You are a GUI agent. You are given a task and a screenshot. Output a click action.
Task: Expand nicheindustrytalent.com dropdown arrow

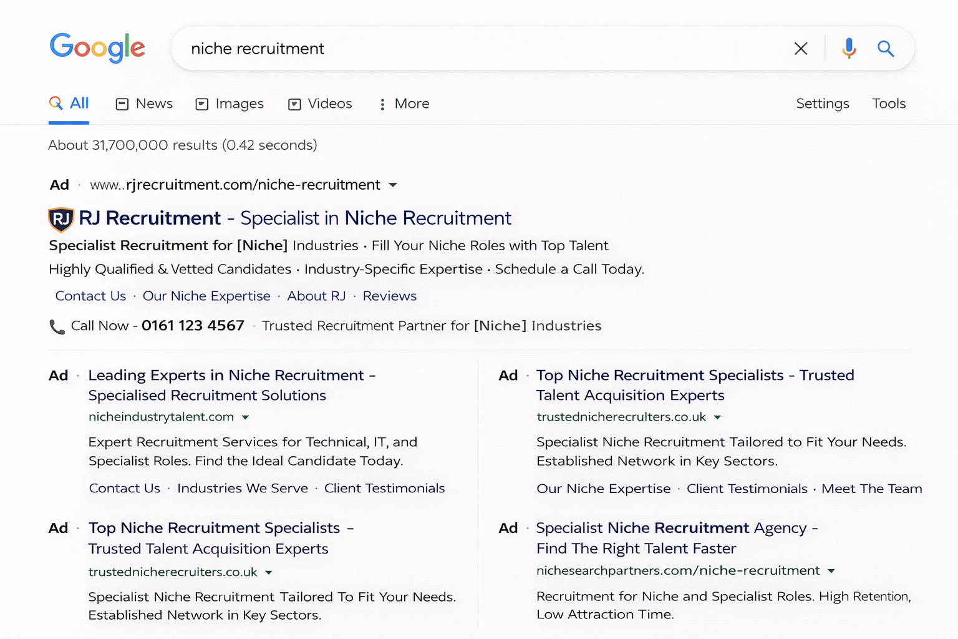[x=246, y=417]
